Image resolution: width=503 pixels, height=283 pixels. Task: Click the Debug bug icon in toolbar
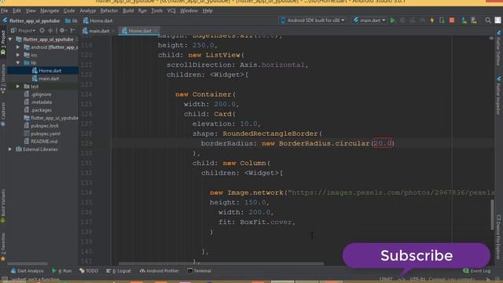(402, 20)
